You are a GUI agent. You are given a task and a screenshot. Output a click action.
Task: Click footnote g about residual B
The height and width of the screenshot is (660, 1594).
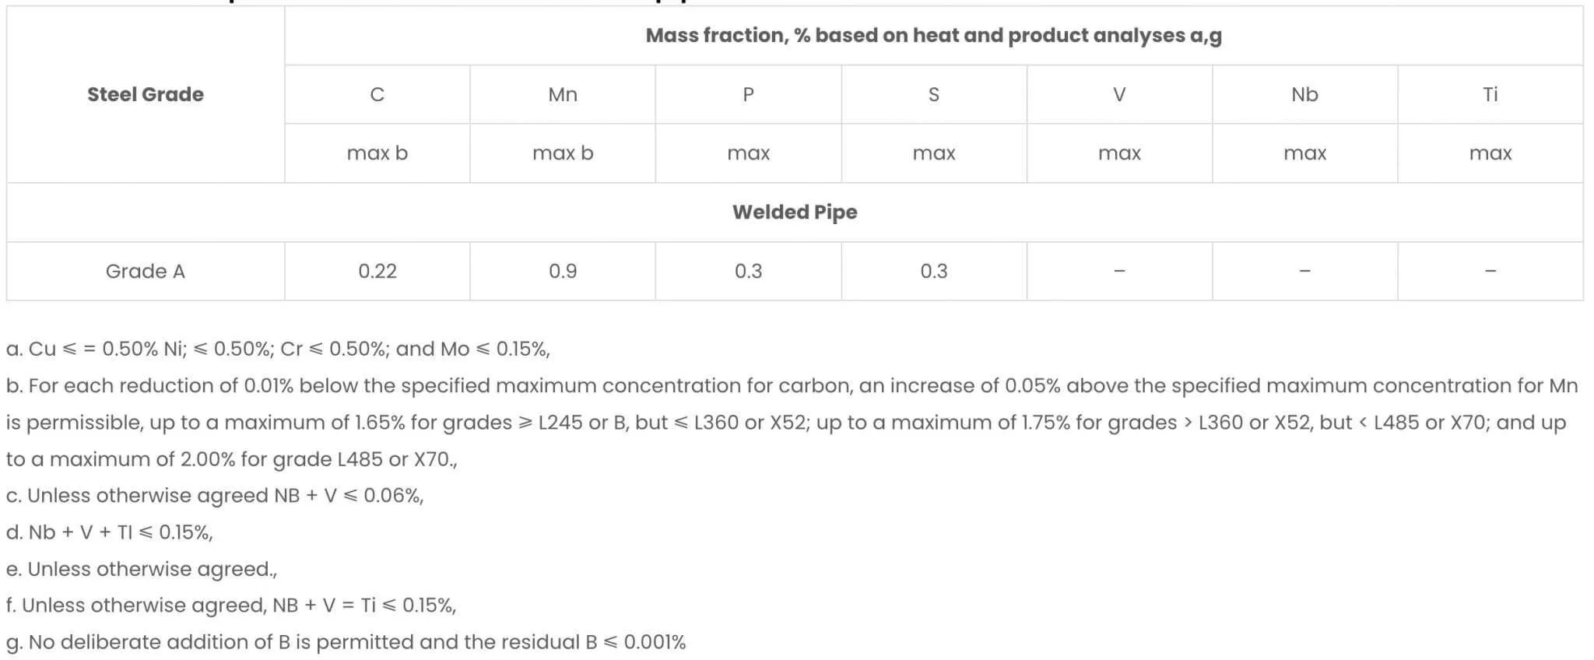tap(346, 642)
